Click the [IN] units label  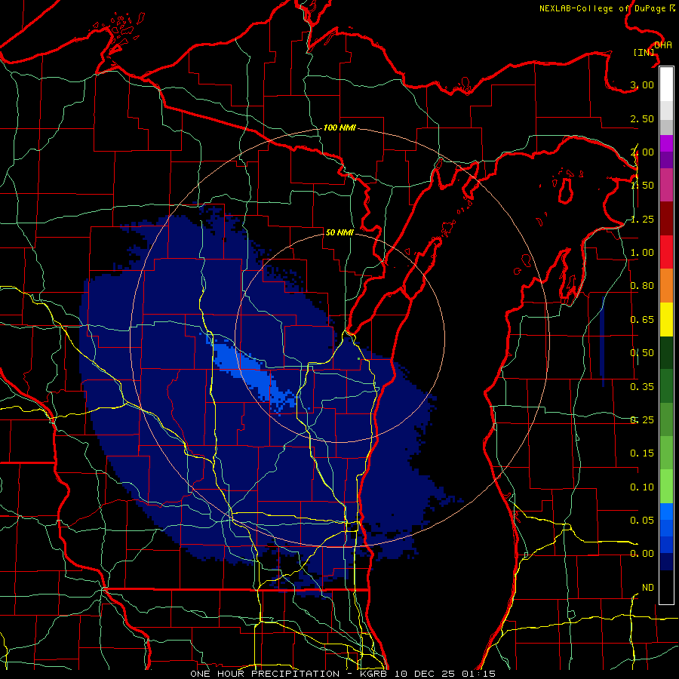point(644,52)
